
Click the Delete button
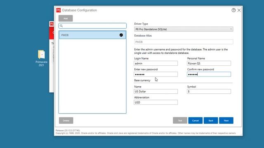coord(66,120)
